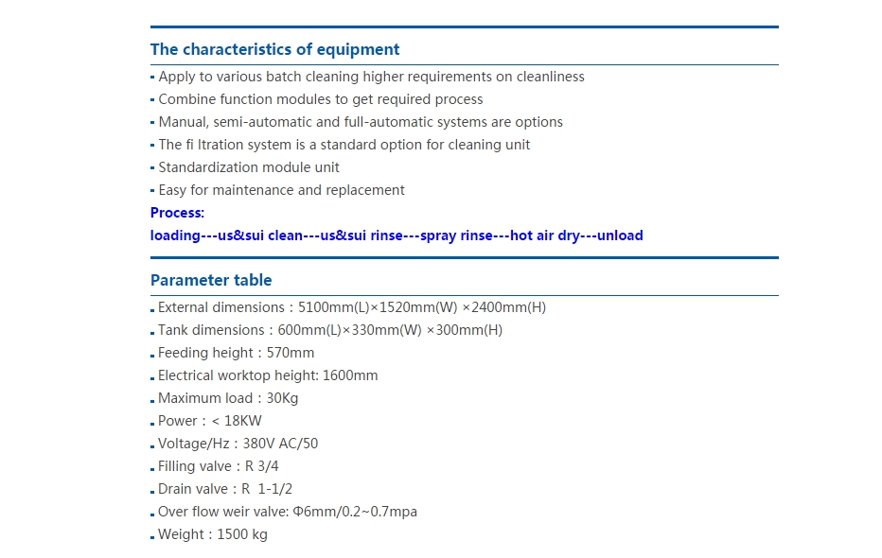Click 'Weight : 1500 kg' text
This screenshot has height=558, width=882.
coord(213,534)
